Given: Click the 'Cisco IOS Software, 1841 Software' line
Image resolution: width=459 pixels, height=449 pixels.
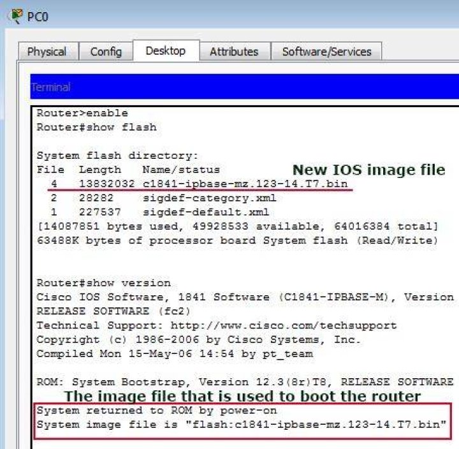Looking at the screenshot, I should pos(245,297).
